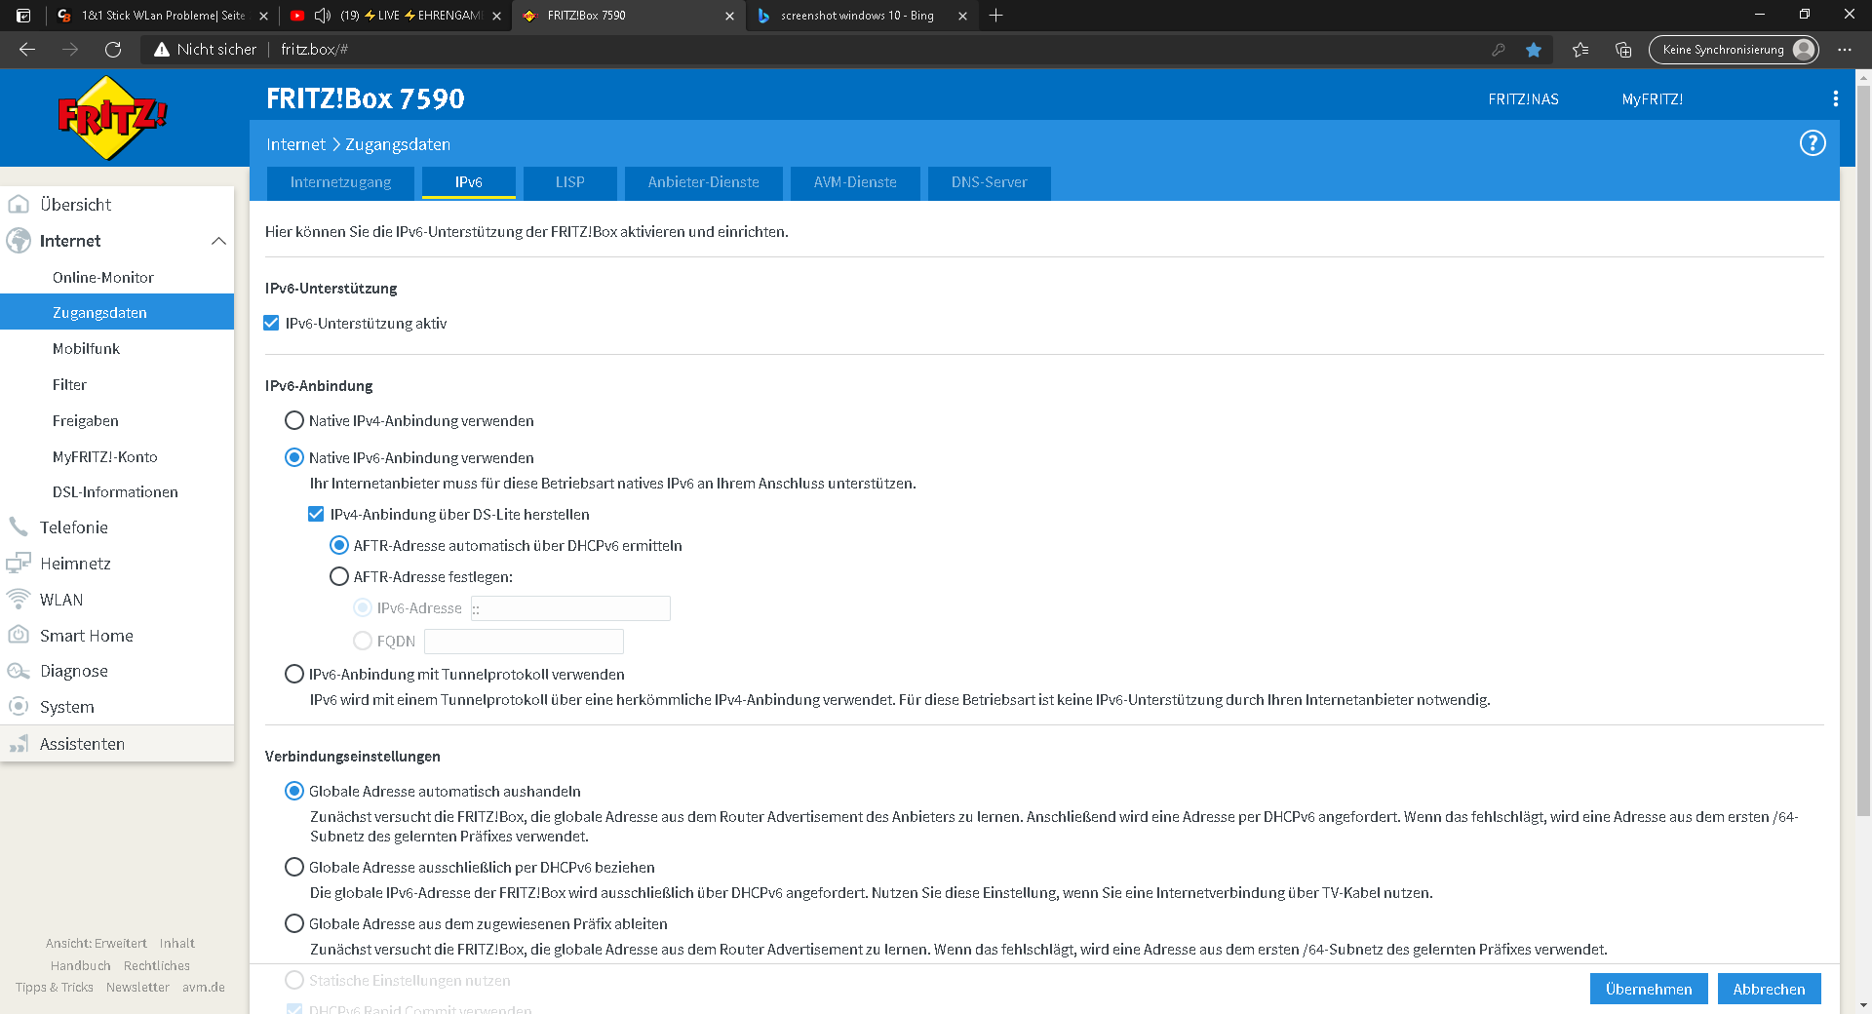Click the System gear icon
Viewport: 1872px width, 1014px height.
(19, 706)
